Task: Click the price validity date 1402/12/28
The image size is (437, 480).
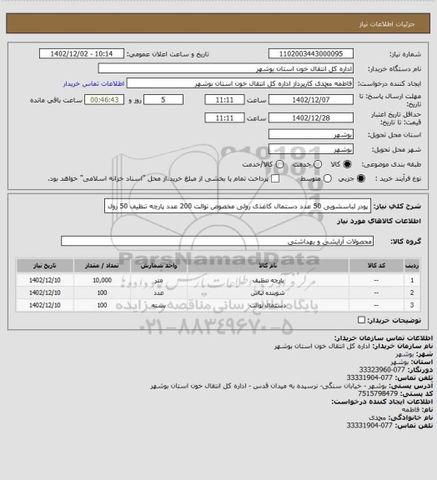Action: pos(311,117)
